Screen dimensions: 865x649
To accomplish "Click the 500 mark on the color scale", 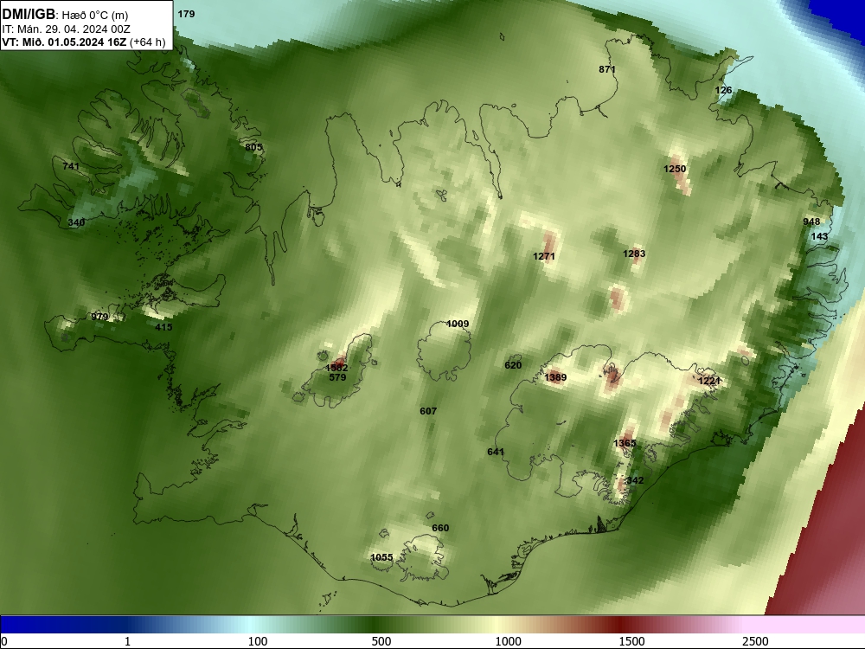I will [x=381, y=641].
